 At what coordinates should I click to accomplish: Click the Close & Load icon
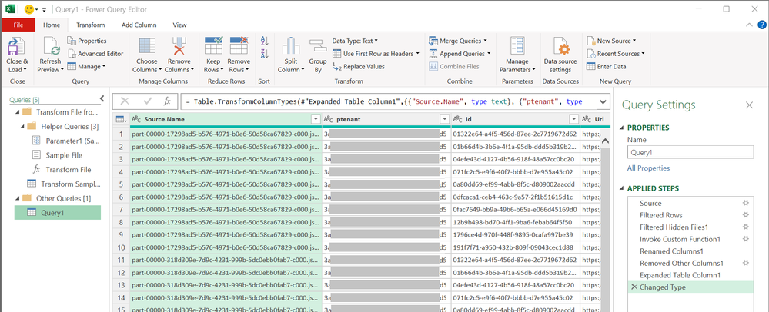pos(17,47)
